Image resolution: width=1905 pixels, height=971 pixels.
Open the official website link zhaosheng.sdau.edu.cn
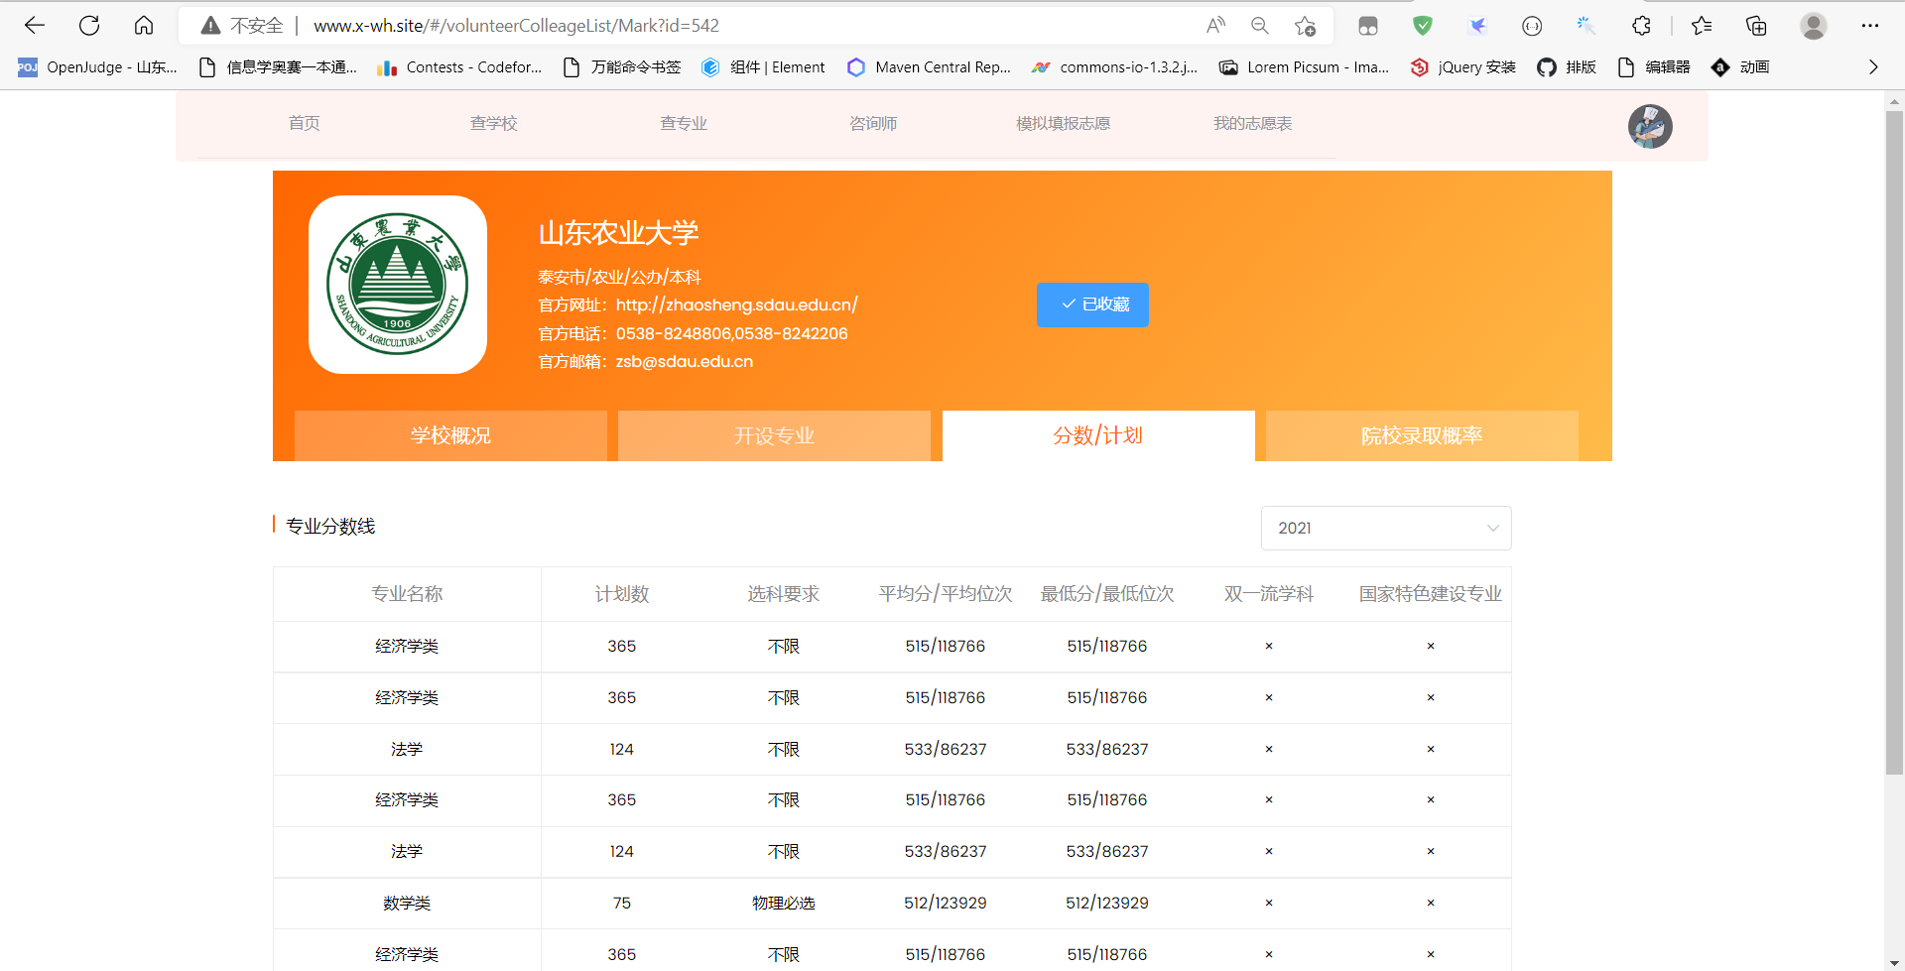coord(736,304)
